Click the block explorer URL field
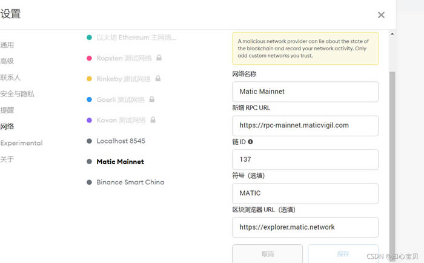 305,227
